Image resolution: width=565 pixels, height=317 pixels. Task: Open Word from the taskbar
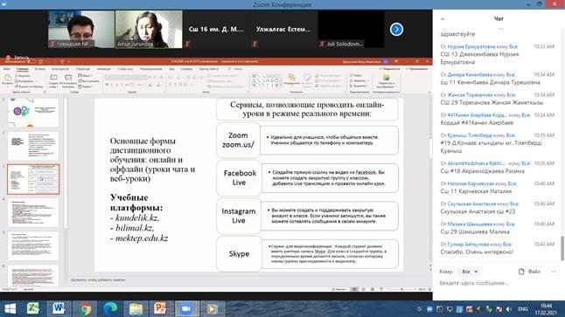[x=59, y=309]
